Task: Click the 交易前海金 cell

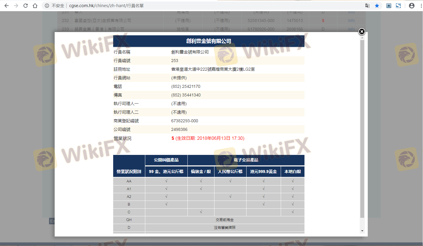Action: 225,220
